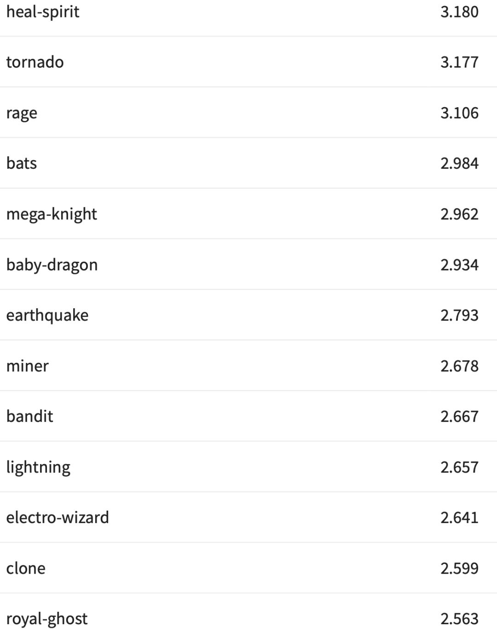Screen dimensions: 497x638
Task: Select the miner card name
Action: (x=28, y=366)
